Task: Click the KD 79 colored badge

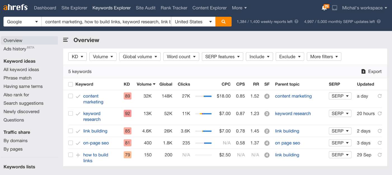Action: [x=127, y=155]
